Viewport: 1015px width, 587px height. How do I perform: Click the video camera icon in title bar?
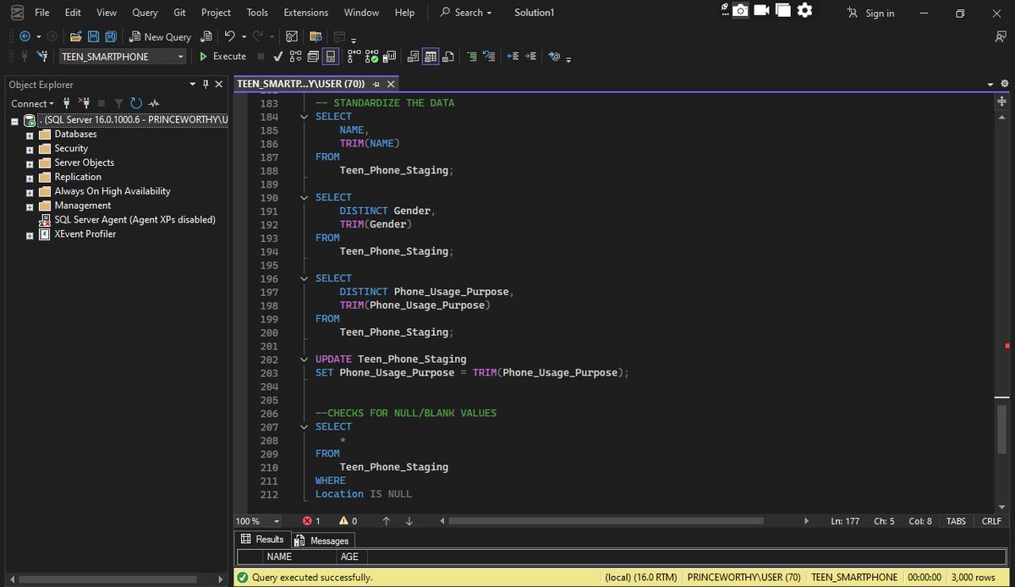click(761, 10)
